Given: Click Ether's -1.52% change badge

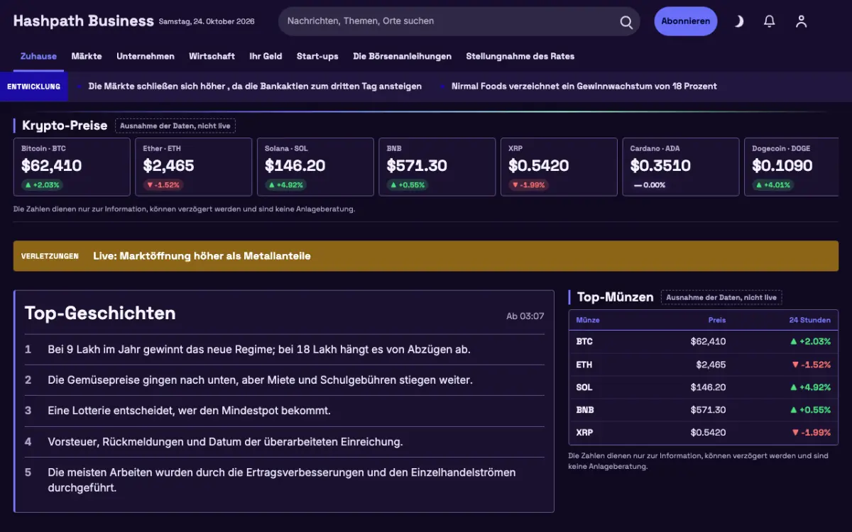Looking at the screenshot, I should tap(163, 185).
